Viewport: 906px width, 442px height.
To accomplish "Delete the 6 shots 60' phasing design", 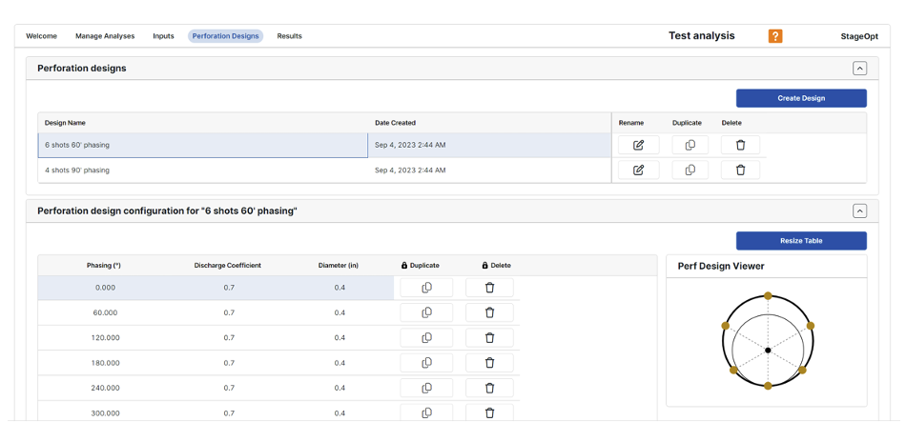I will [740, 145].
